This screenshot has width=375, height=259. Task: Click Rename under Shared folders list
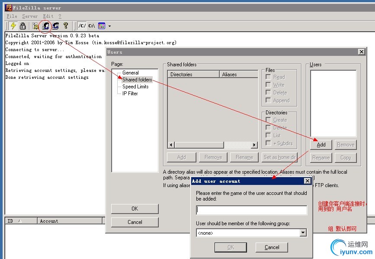[244, 157]
